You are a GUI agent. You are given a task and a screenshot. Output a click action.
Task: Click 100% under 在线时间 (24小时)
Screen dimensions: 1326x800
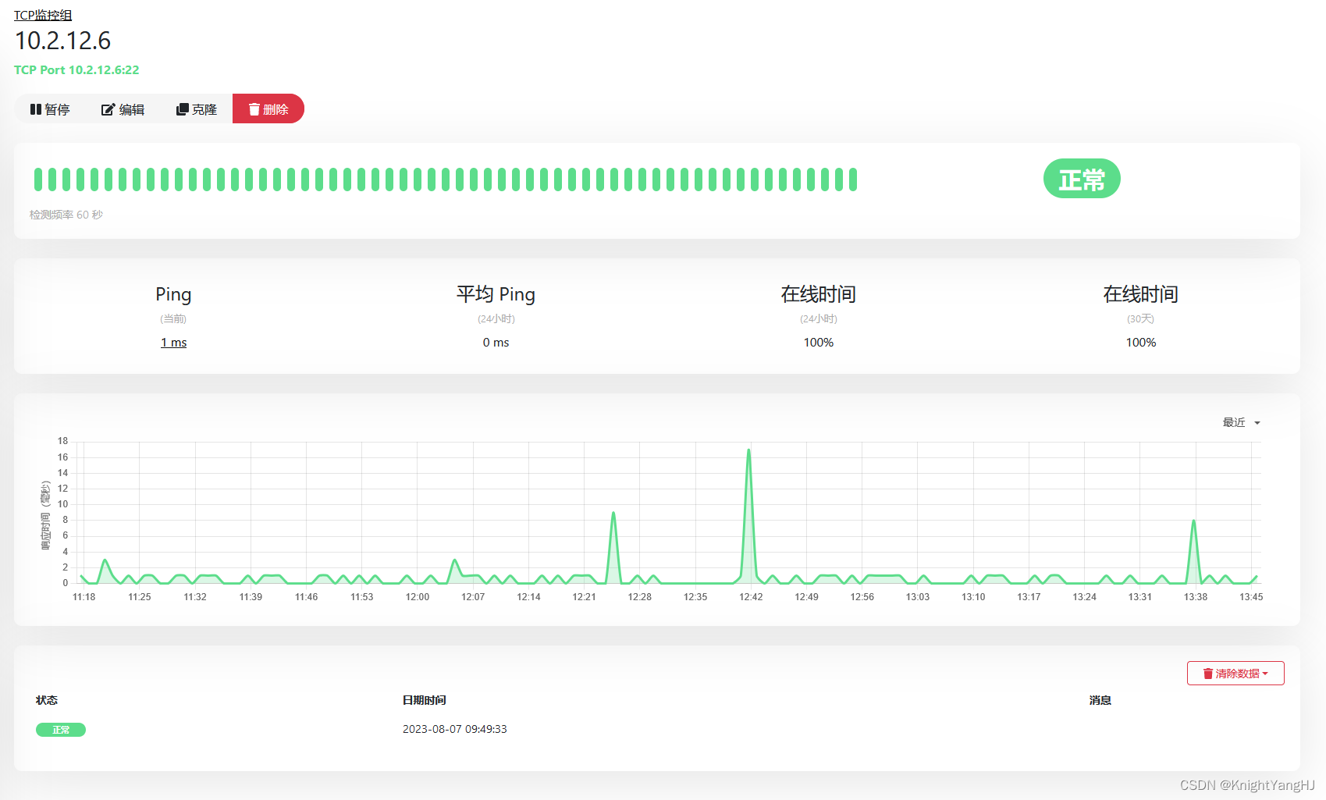coord(819,342)
